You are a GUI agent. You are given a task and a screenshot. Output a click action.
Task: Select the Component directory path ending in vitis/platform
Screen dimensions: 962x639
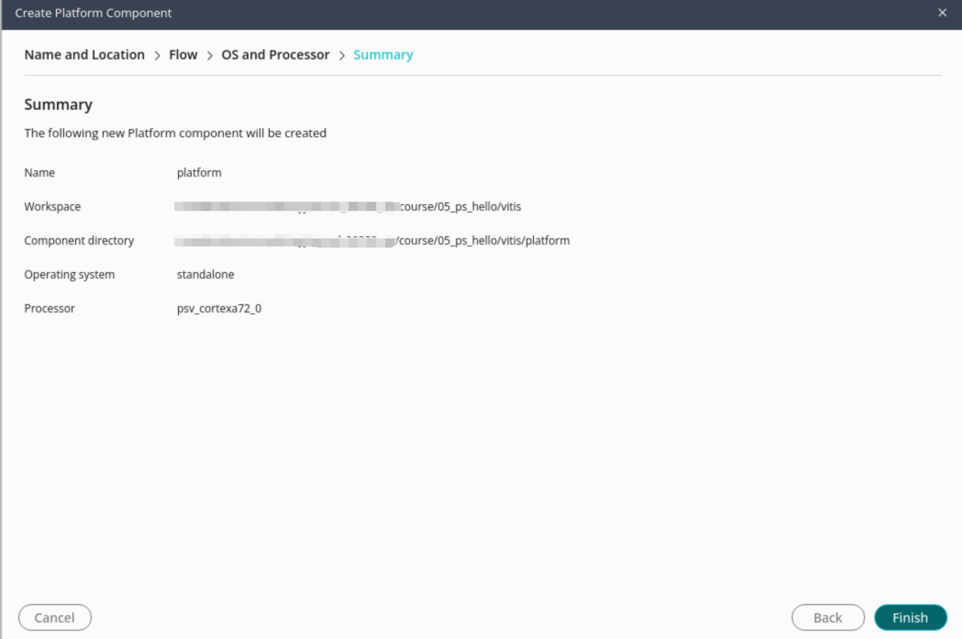pos(372,240)
